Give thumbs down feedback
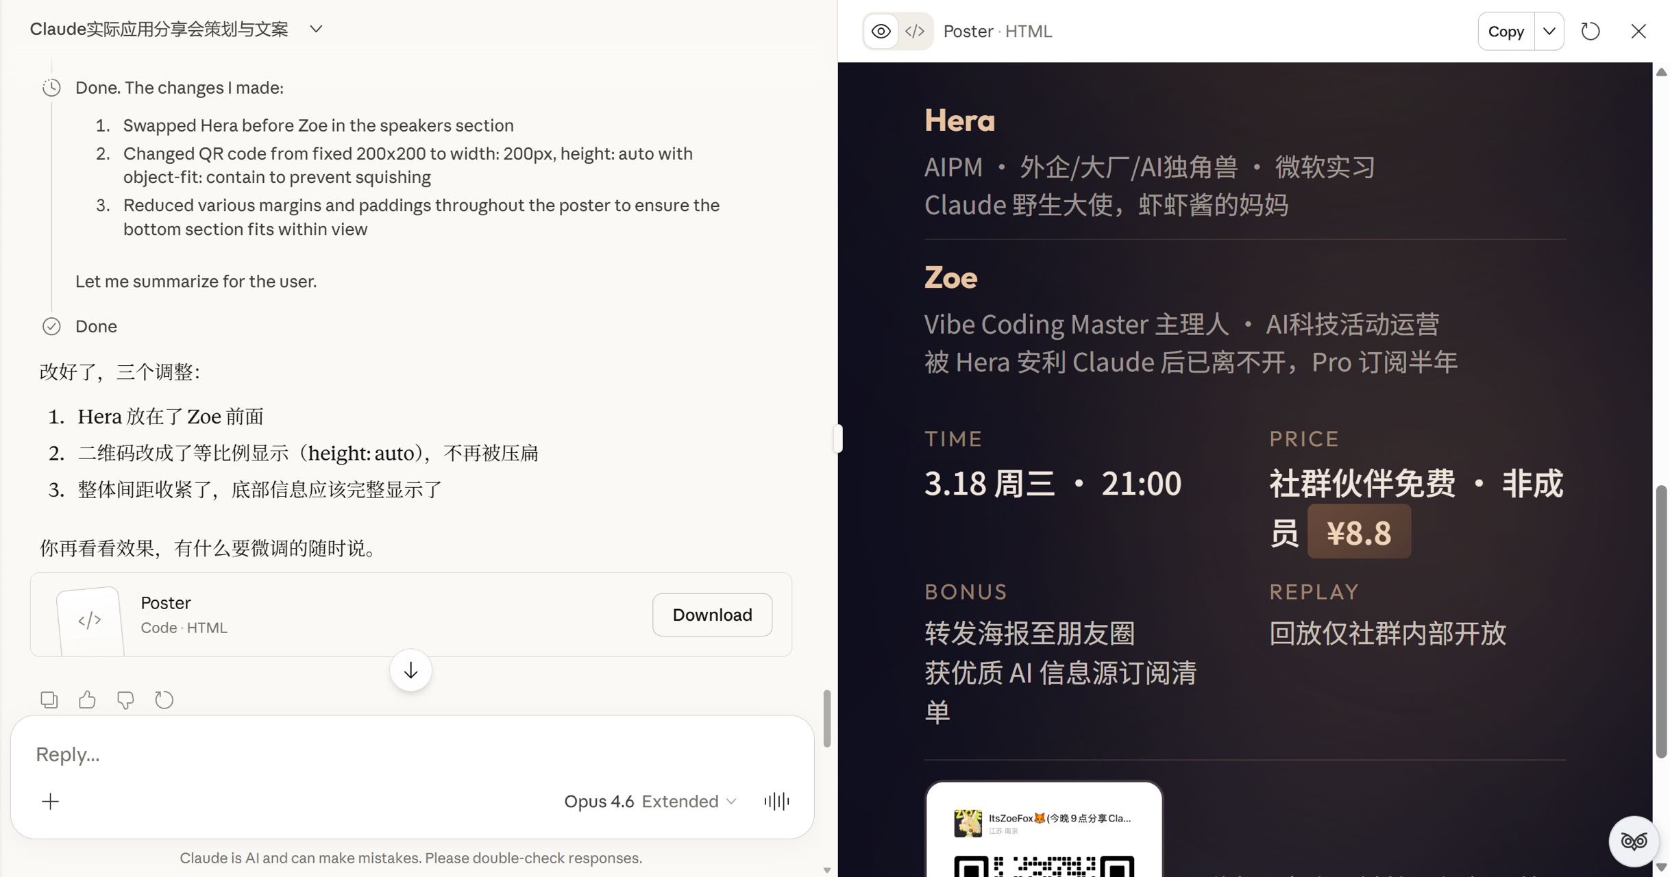Image resolution: width=1670 pixels, height=877 pixels. [x=125, y=700]
